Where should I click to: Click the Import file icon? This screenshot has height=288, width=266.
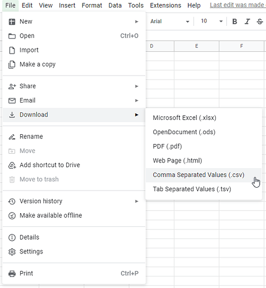[x=12, y=50]
